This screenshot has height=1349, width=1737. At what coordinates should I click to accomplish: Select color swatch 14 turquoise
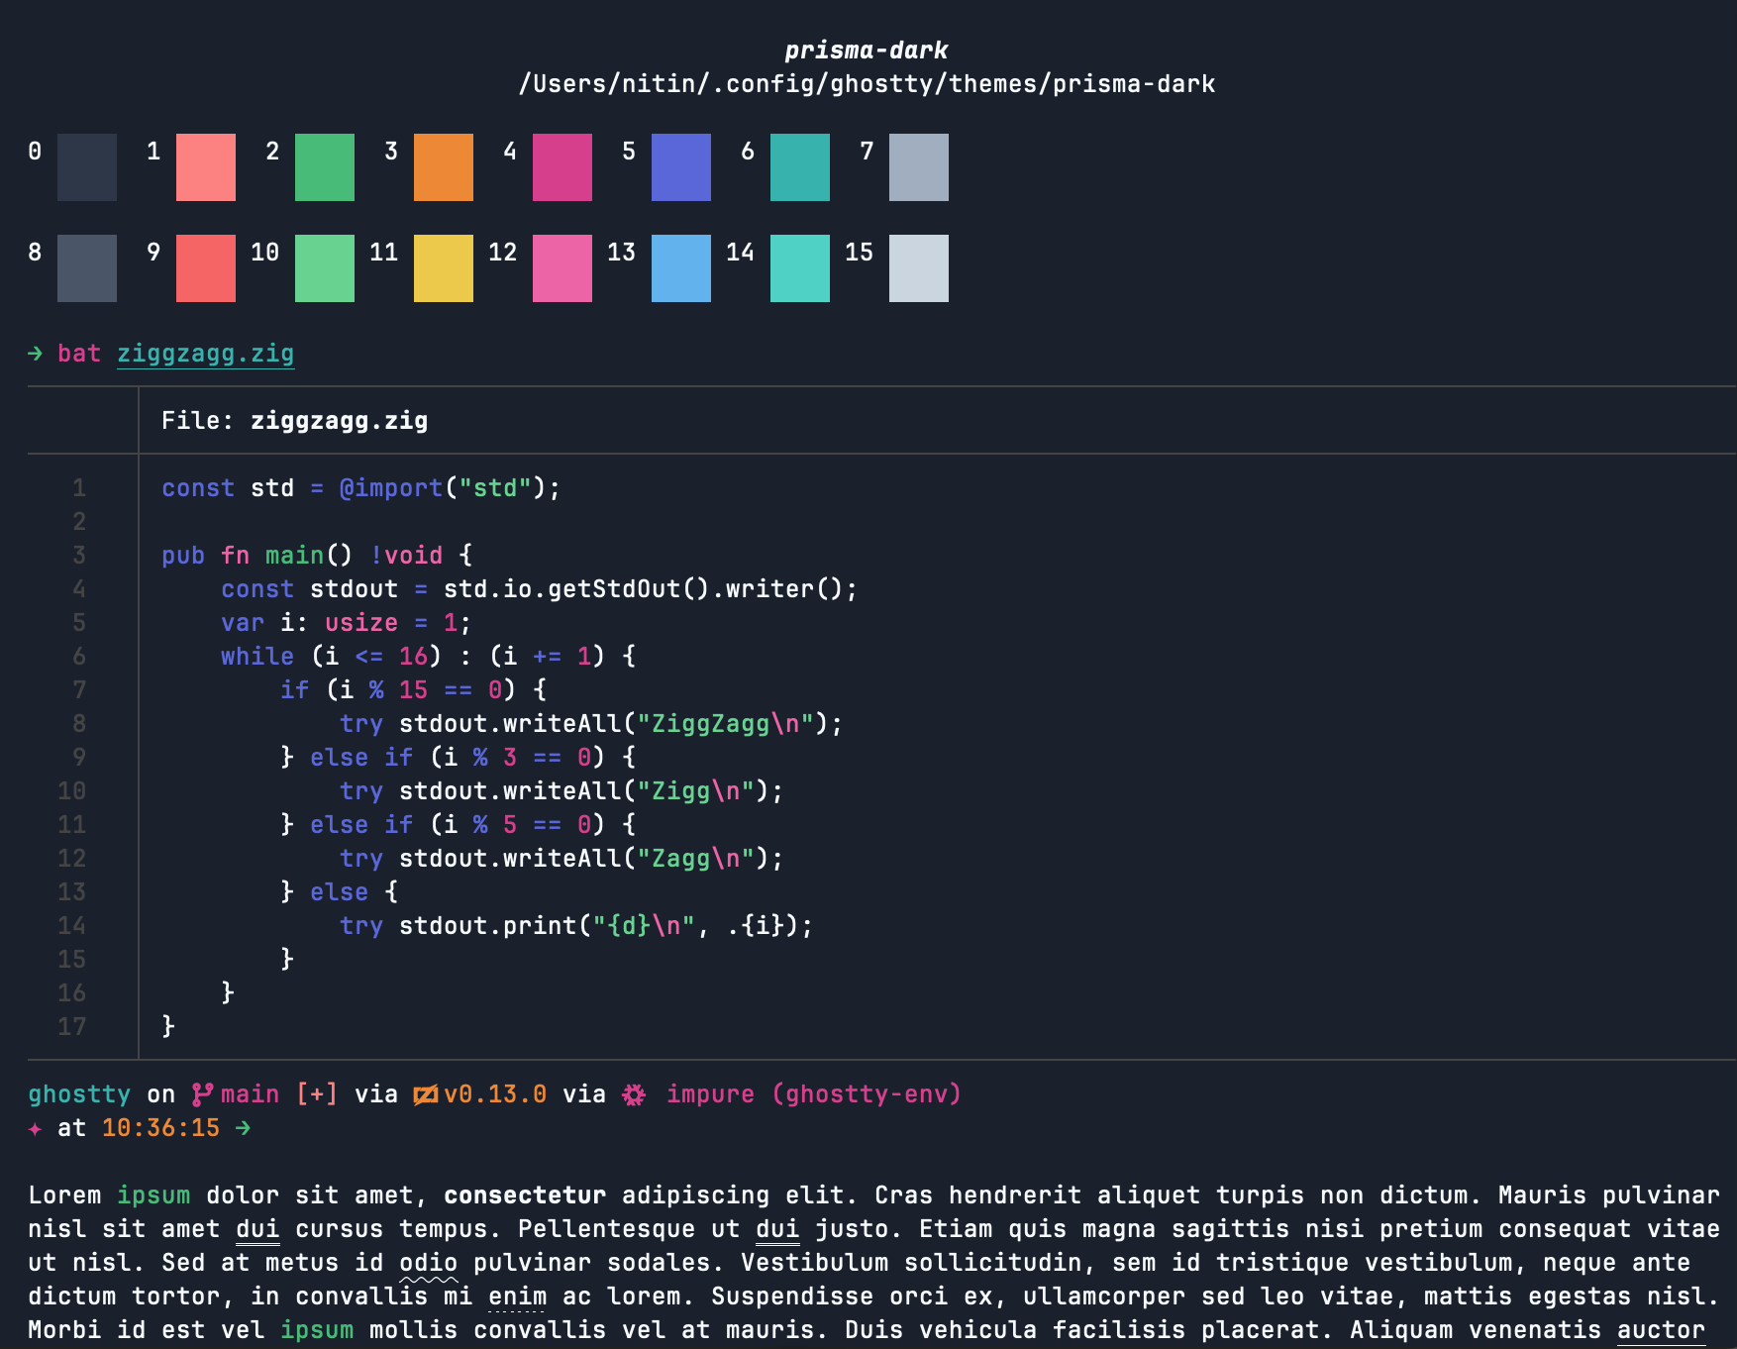[x=800, y=268]
